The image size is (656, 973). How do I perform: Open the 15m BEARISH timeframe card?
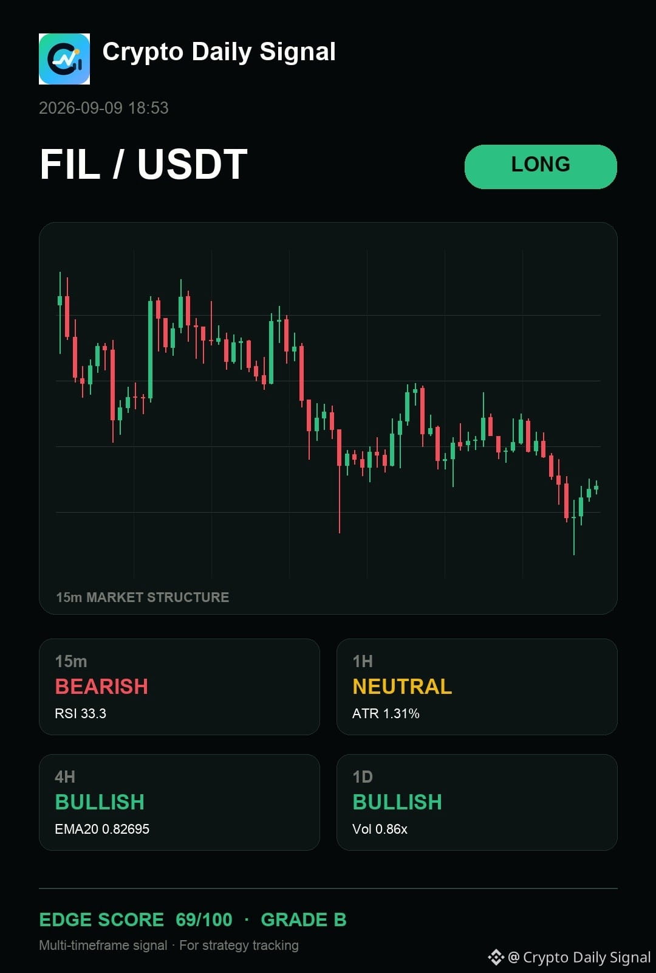[179, 687]
